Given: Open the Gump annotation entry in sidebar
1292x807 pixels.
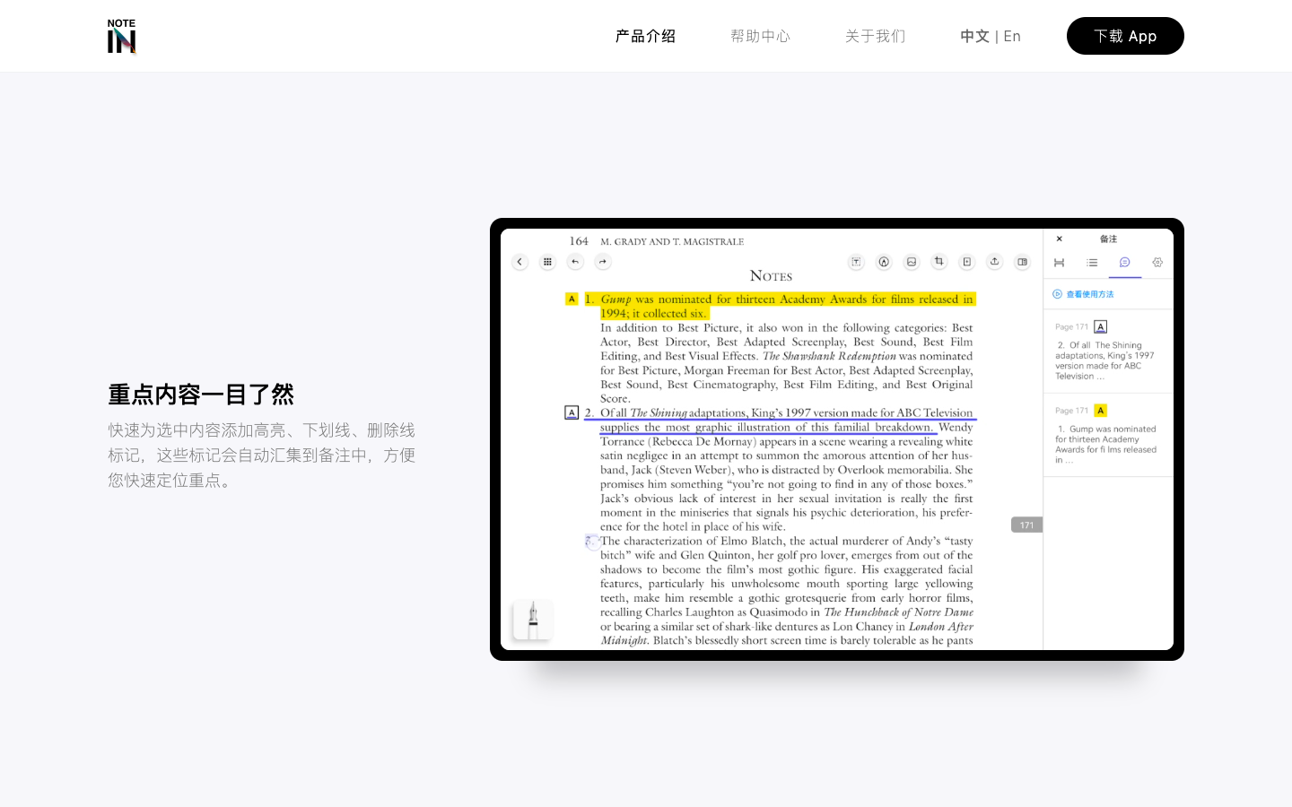Looking at the screenshot, I should point(1107,439).
